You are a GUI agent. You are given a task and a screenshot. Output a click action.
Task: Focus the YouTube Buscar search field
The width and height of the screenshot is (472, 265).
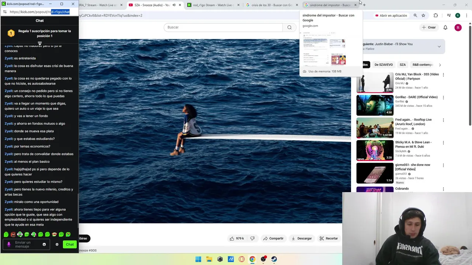[x=223, y=27]
